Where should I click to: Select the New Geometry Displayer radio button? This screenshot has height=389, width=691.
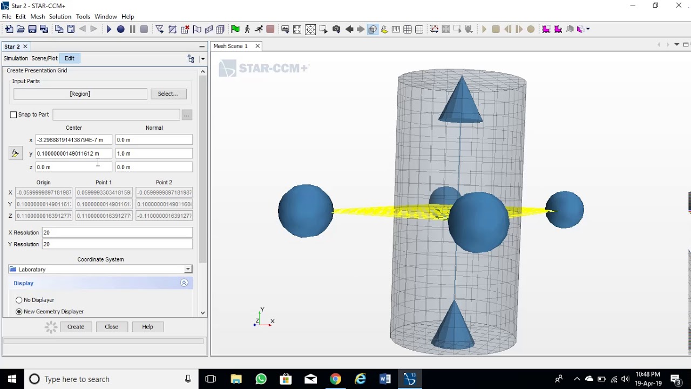click(x=19, y=312)
